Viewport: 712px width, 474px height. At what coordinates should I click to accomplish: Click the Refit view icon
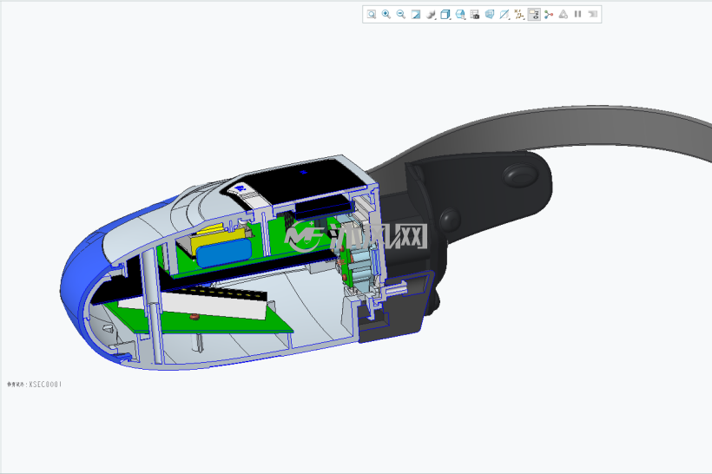[x=372, y=15]
